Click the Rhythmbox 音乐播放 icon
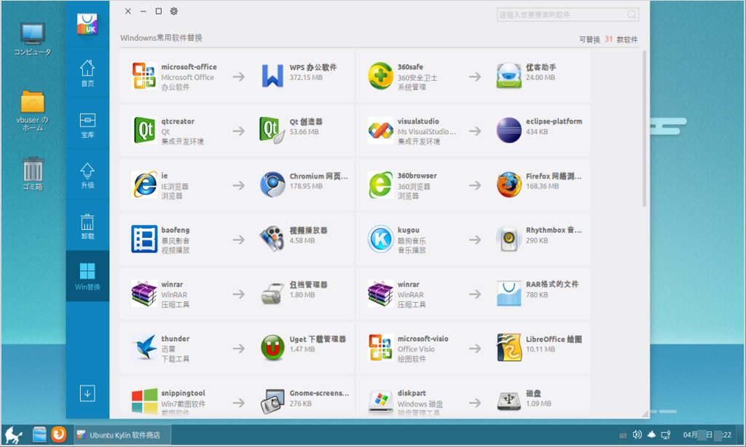 [x=510, y=238]
